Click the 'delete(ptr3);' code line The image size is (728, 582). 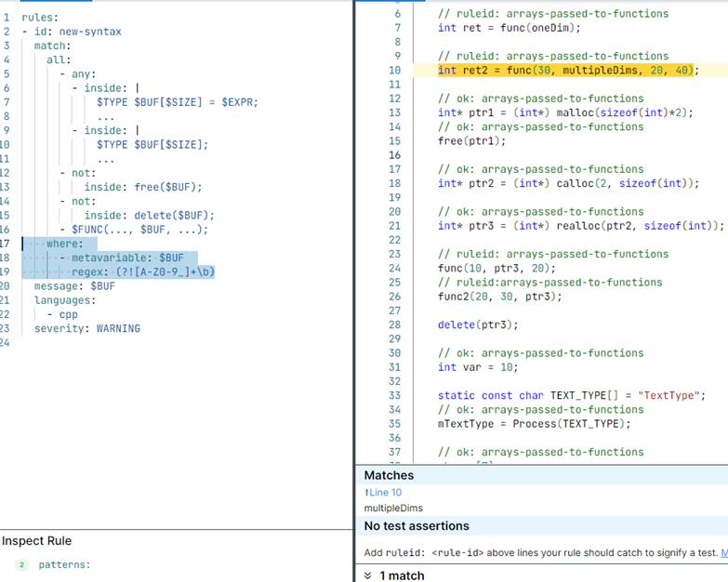[471, 324]
